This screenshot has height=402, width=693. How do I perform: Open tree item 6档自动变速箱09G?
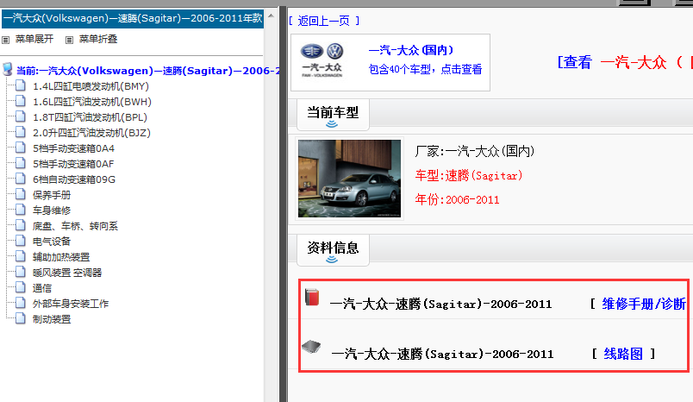74,179
